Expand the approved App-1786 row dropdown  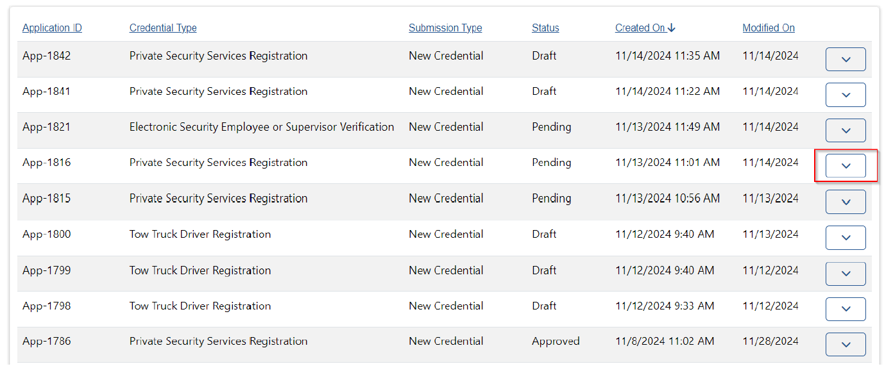coord(845,345)
